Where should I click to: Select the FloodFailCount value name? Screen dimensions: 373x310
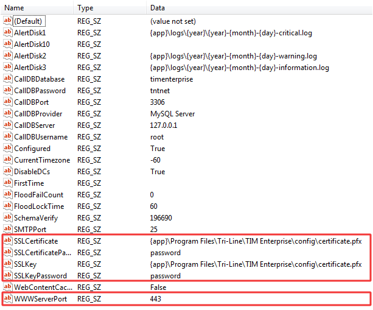(x=39, y=195)
